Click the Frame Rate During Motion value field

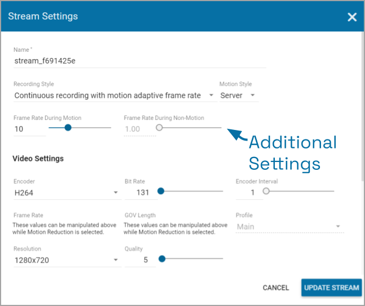29,129
